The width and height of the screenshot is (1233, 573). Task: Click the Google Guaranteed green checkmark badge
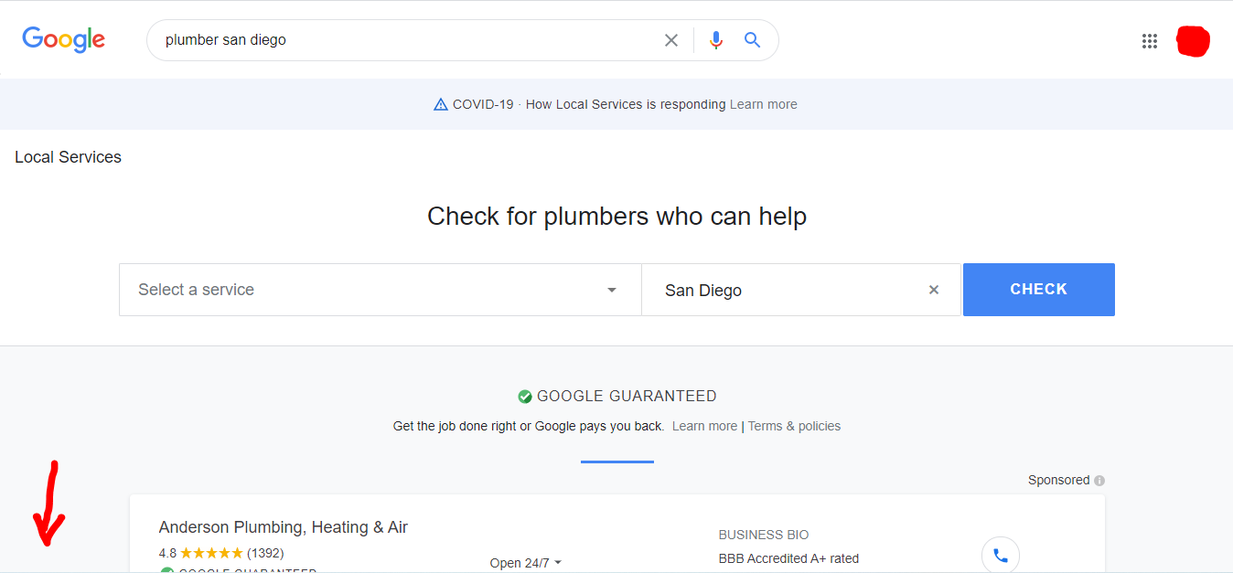[x=525, y=397]
